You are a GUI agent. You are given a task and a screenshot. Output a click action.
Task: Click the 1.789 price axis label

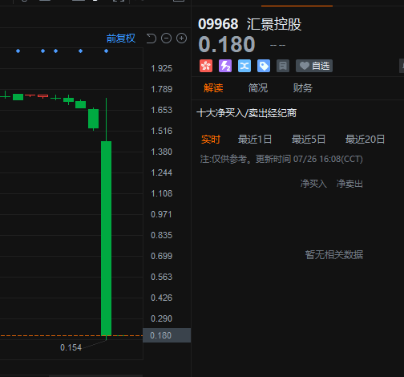[x=162, y=89]
